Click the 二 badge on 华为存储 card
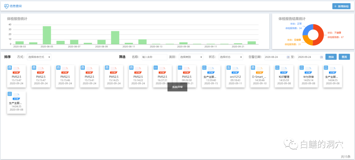Screen dimensions: 355x160 pyautogui.click(x=301, y=67)
